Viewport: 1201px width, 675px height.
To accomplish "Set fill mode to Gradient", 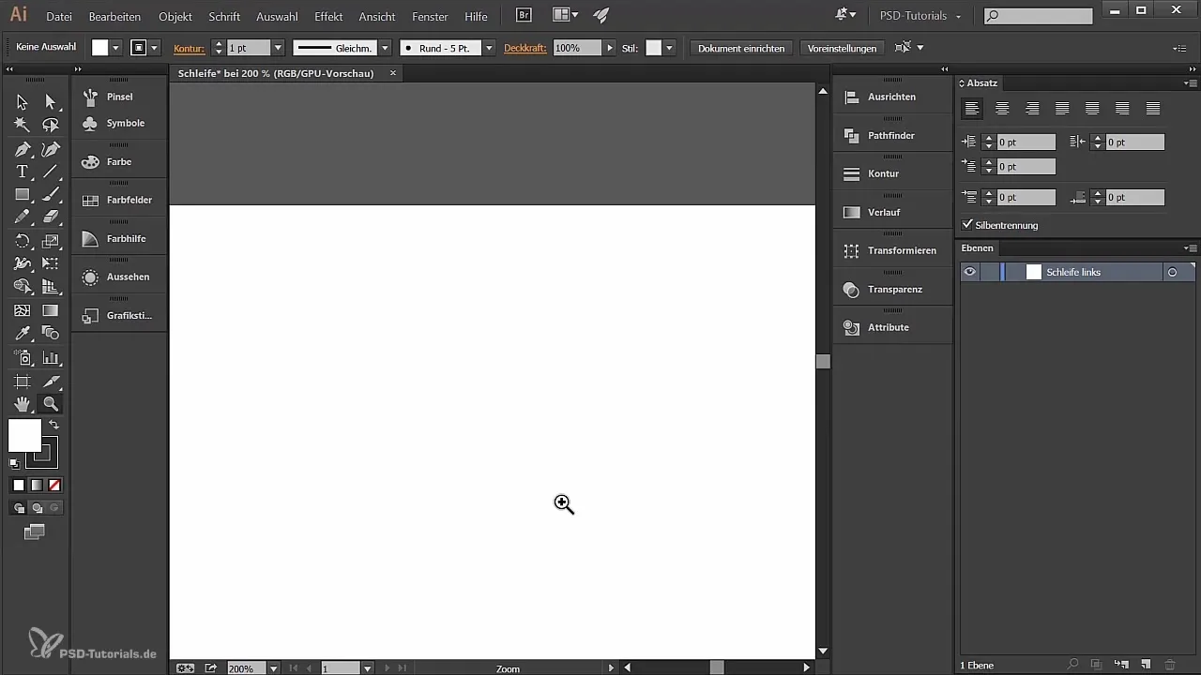I will coord(37,485).
